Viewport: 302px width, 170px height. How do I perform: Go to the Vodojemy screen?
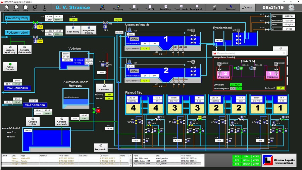118,8
